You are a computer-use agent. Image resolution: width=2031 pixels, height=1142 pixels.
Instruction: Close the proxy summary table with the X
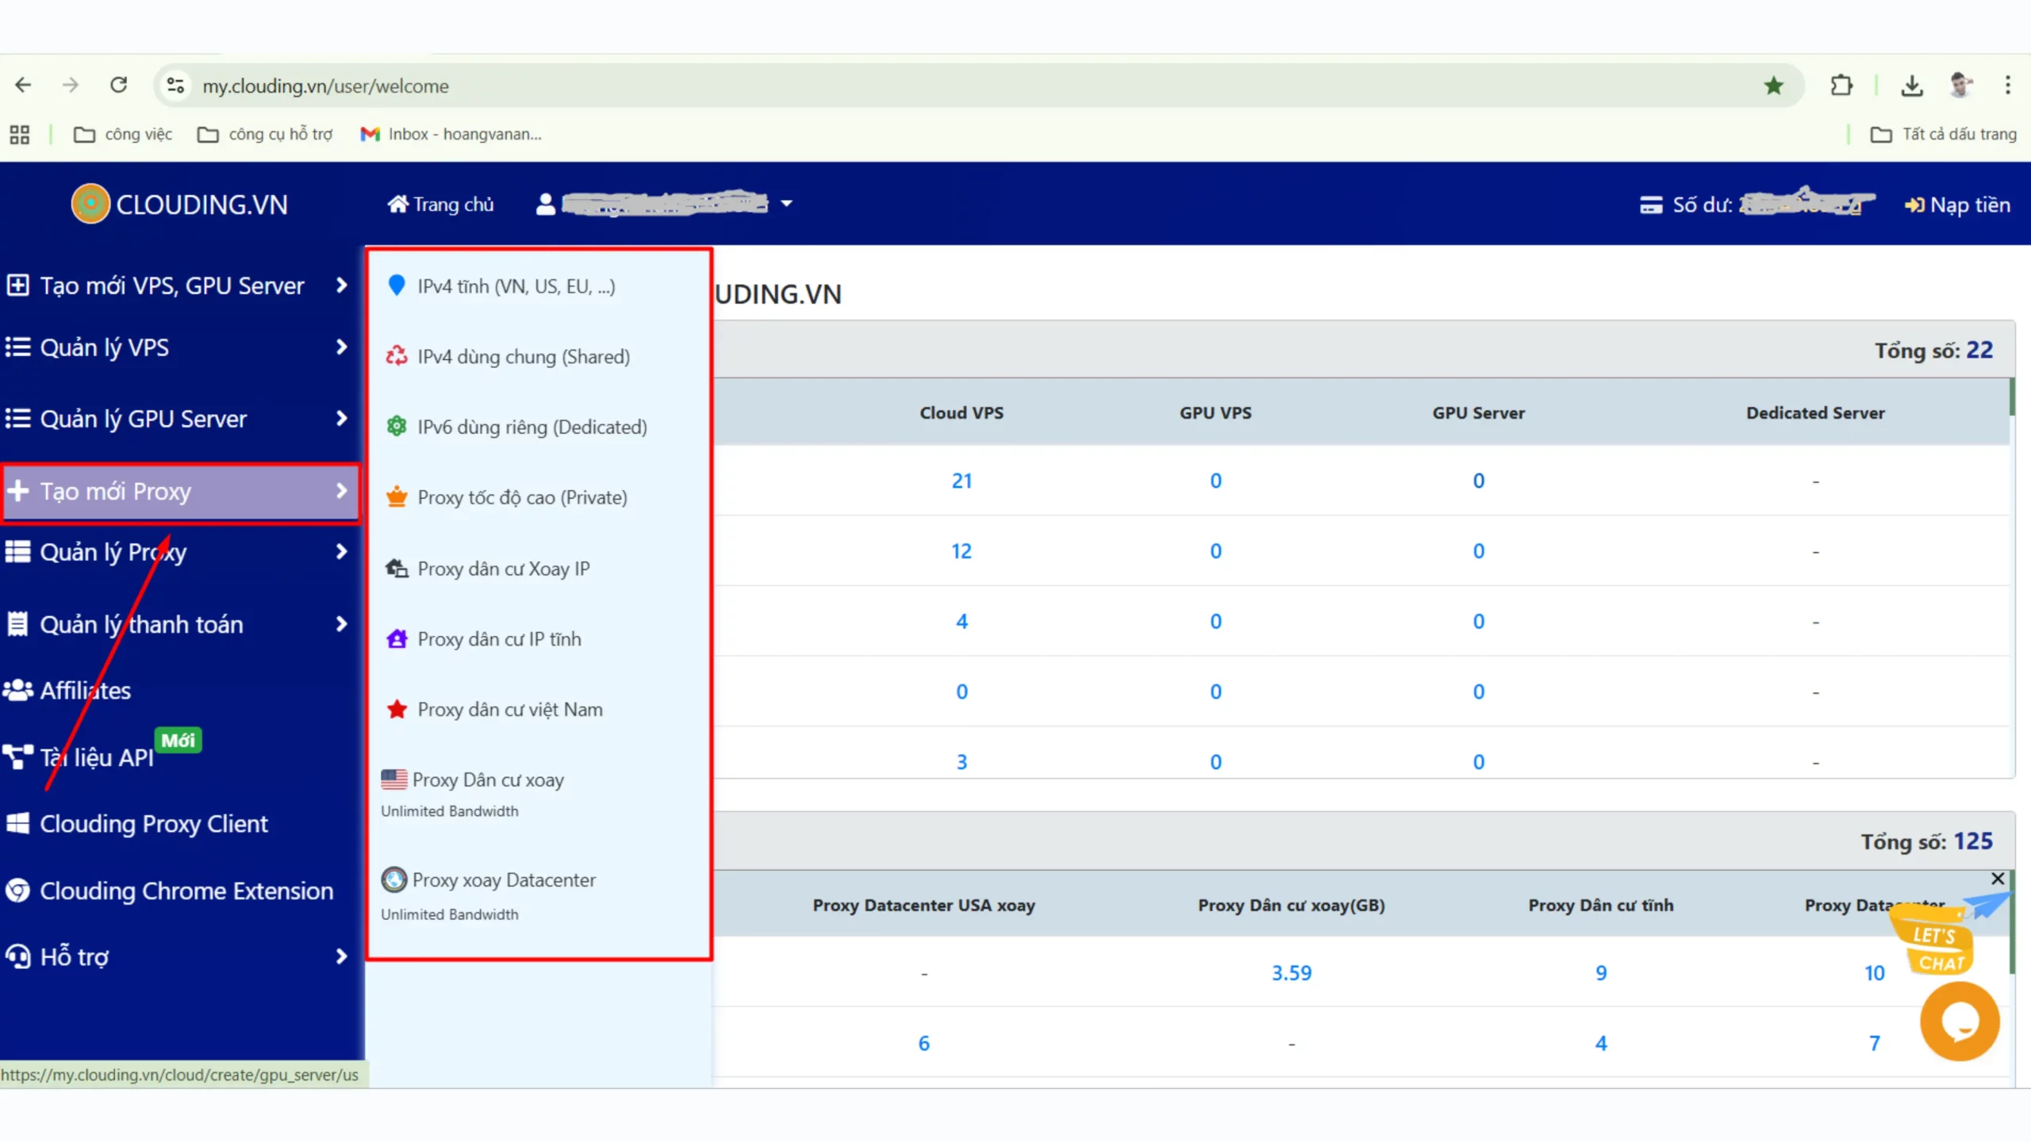coord(1997,879)
